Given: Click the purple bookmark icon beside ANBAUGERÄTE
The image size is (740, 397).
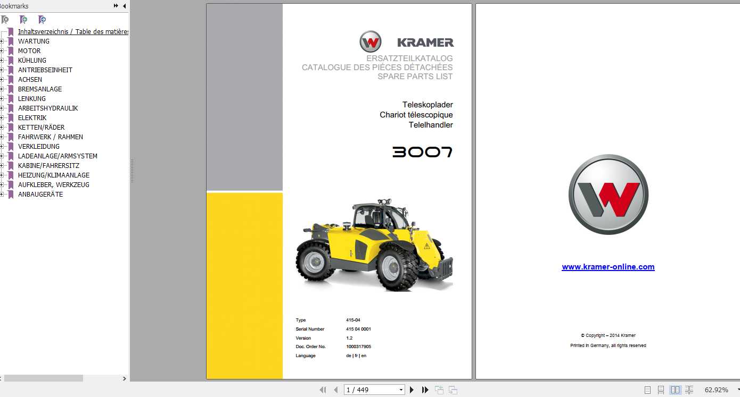Looking at the screenshot, I should click(11, 194).
